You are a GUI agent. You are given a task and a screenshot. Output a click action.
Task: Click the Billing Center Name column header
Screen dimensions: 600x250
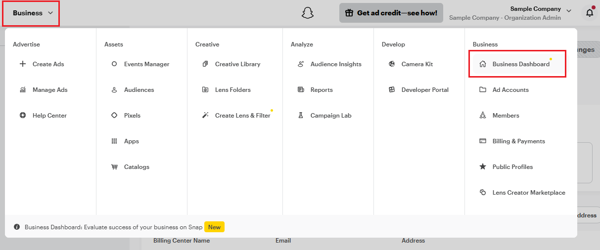(x=182, y=241)
